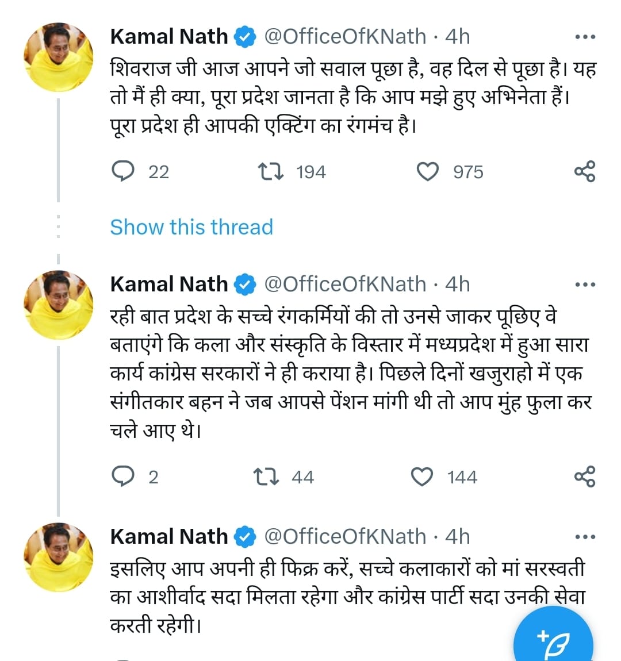
Task: Select Kamal Nath's name on the second tweet
Action: 168,283
